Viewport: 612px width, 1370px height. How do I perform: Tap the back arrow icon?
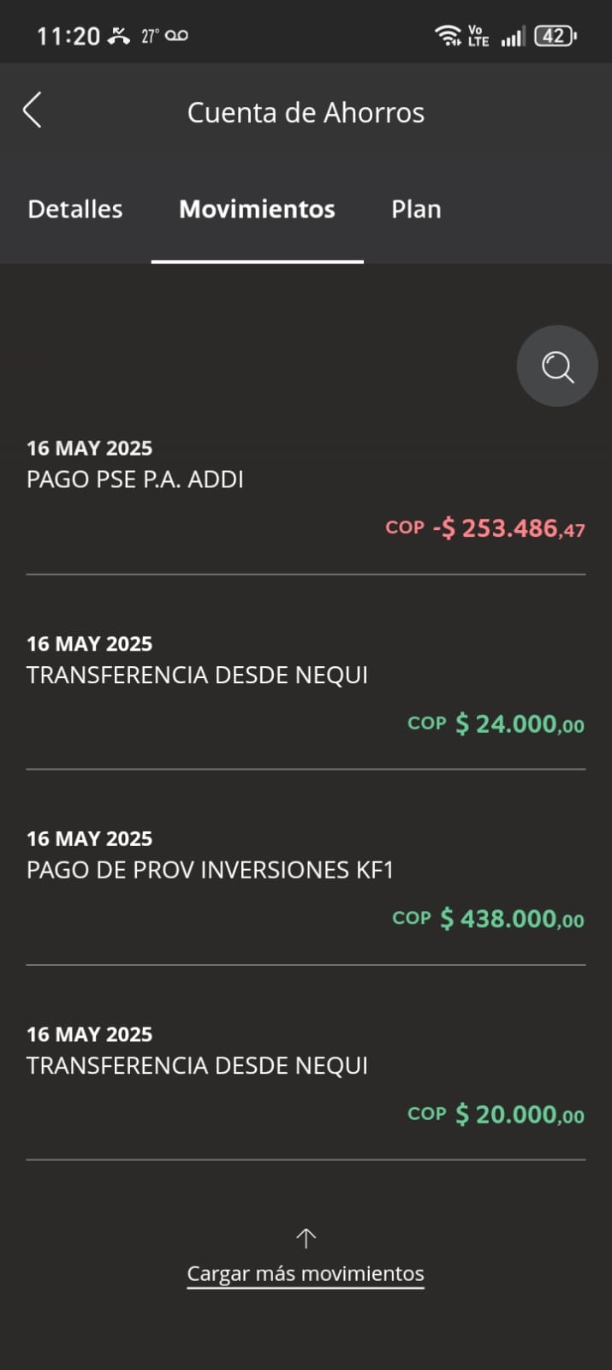(33, 110)
